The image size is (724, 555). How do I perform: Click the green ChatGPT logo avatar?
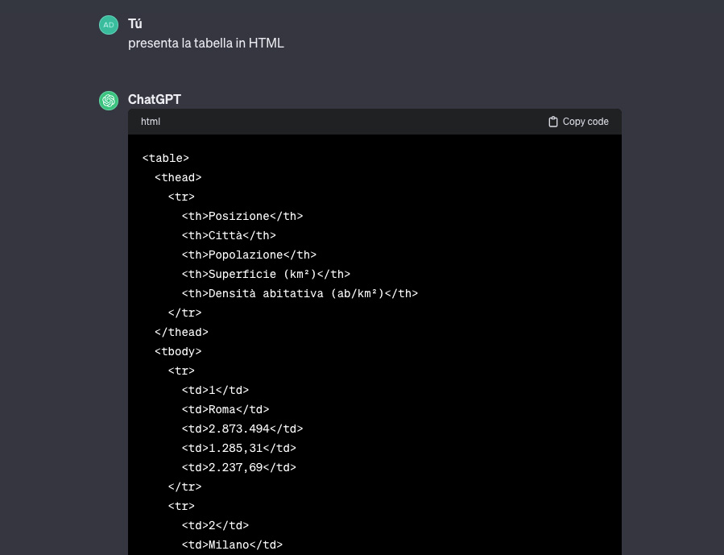tap(109, 101)
